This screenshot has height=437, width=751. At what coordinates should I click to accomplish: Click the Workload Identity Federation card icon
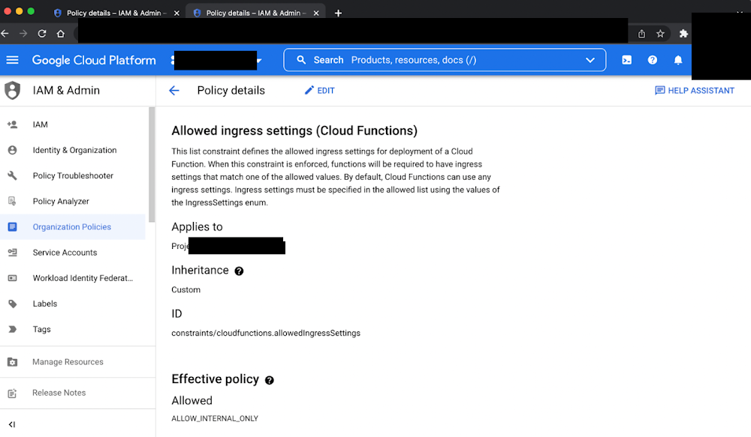click(x=13, y=278)
